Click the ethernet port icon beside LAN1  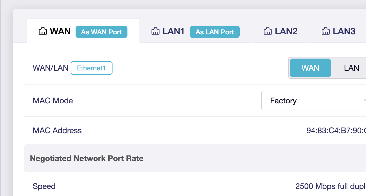click(155, 31)
